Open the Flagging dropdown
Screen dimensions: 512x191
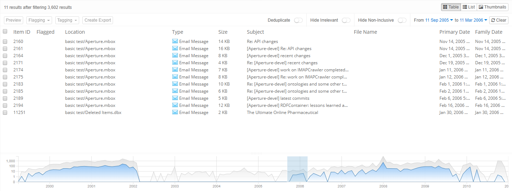(39, 20)
